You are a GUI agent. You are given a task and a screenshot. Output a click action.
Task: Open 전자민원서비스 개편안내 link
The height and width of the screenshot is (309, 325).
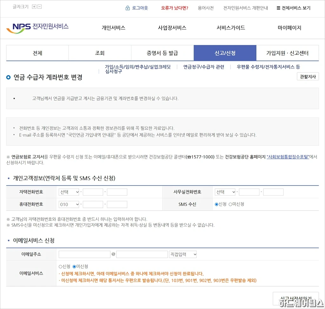[x=245, y=8]
